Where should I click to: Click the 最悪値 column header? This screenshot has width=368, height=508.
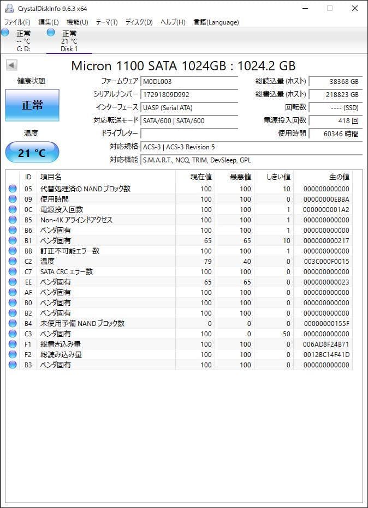[x=234, y=177]
